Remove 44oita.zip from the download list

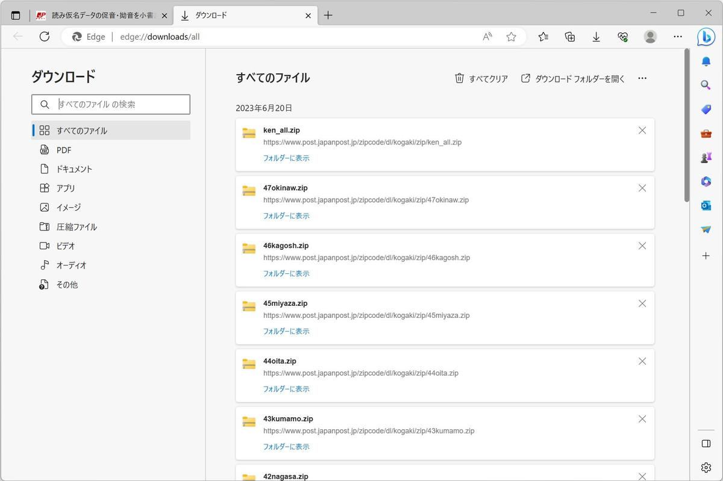pyautogui.click(x=642, y=361)
